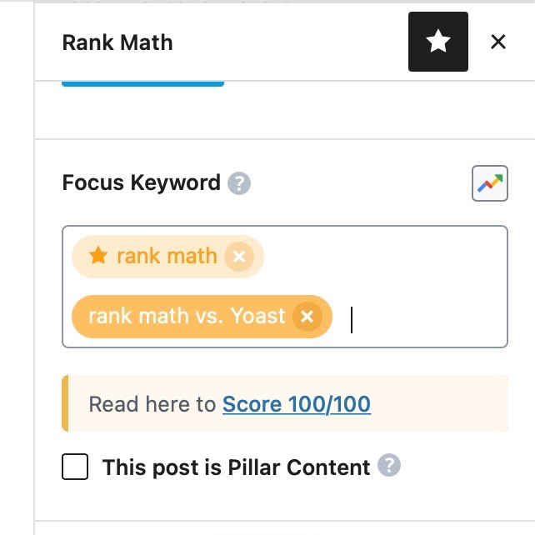This screenshot has width=535, height=535.
Task: Show help for Pillar Content option
Action: coord(389,465)
